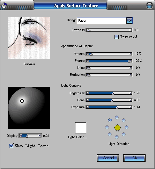
Task: Click right arrow of Softness slider
Action: point(131,30)
